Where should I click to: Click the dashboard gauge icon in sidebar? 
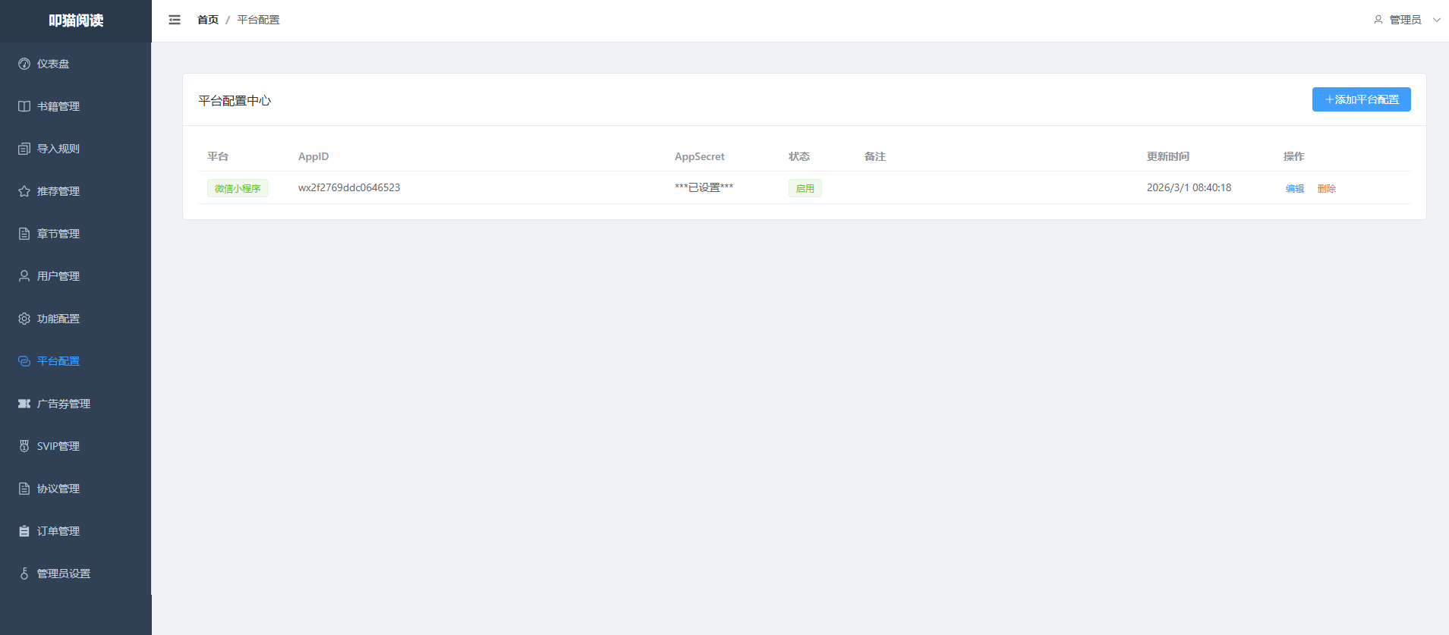pyautogui.click(x=24, y=64)
